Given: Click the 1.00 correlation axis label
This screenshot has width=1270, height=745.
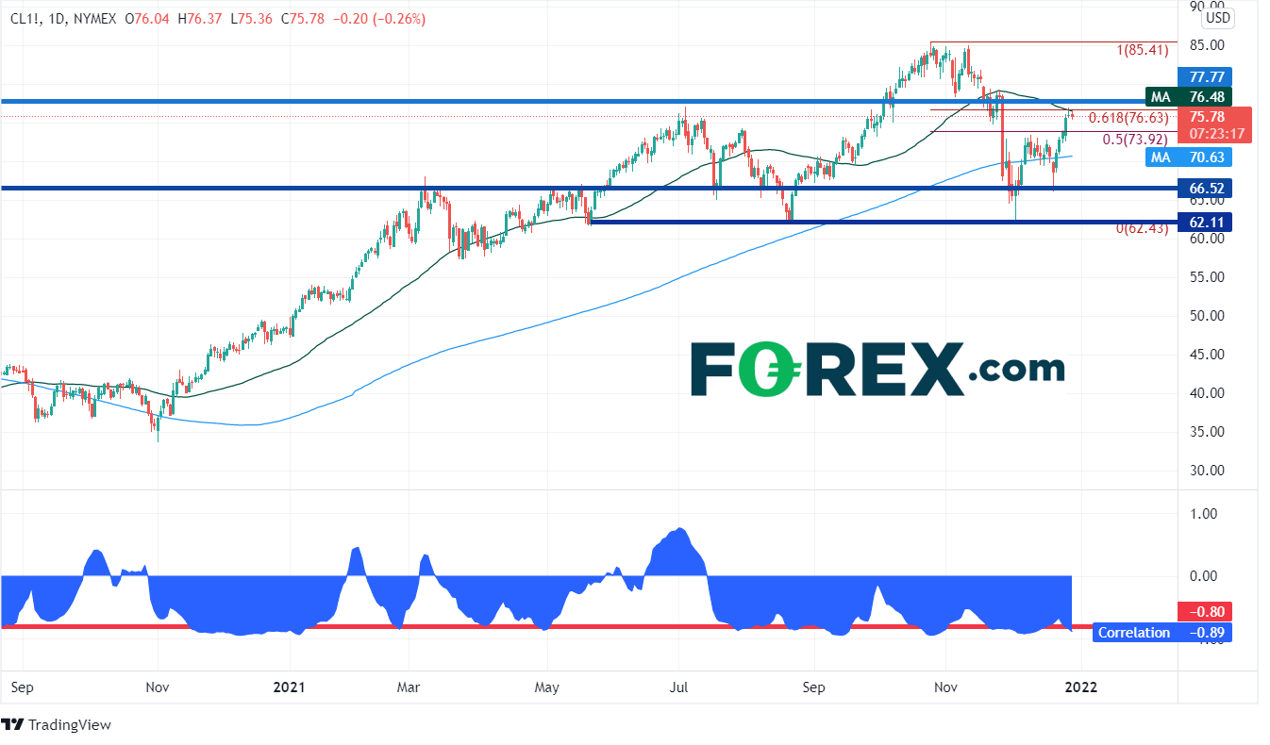Looking at the screenshot, I should point(1205,514).
